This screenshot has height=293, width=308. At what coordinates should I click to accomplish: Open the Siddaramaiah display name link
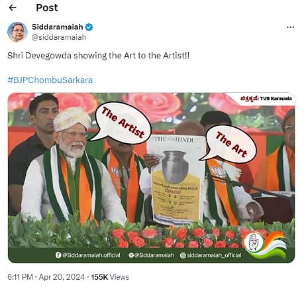click(x=58, y=27)
